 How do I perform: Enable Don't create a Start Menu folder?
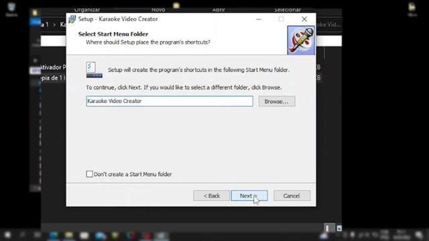89,174
